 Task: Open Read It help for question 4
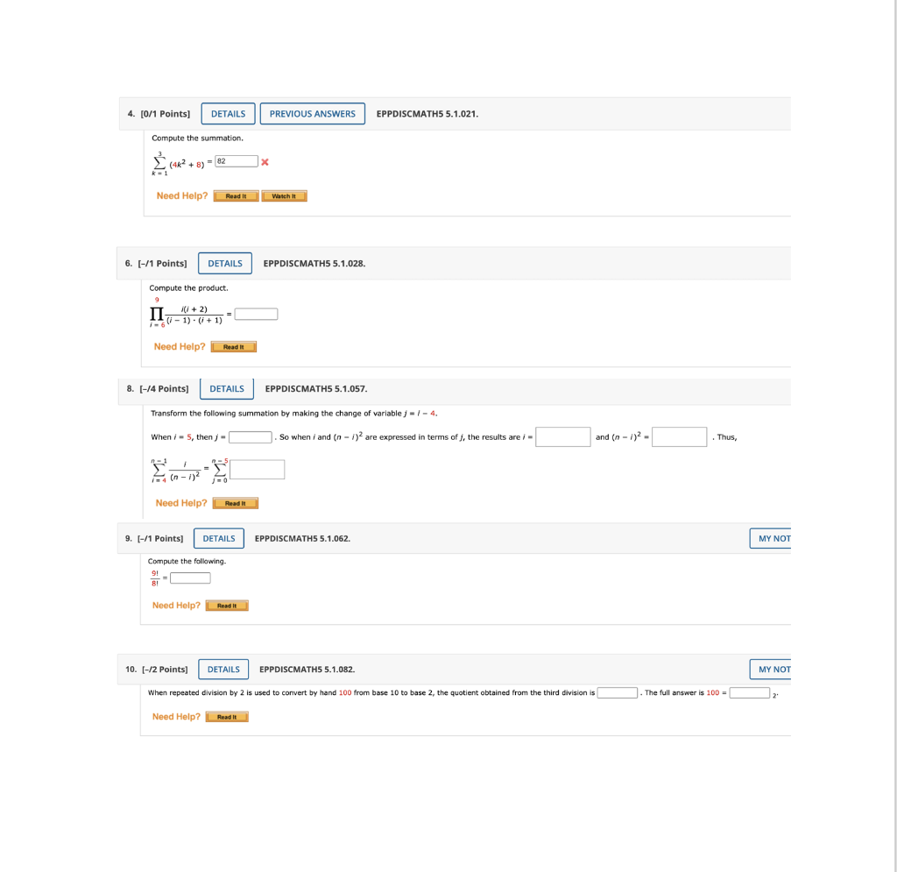pyautogui.click(x=236, y=195)
